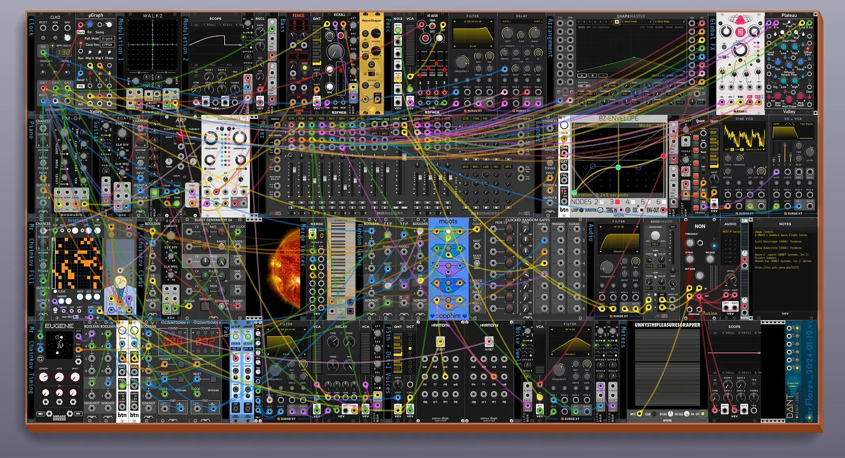845x458 pixels.
Task: Click the MANUAL button on Burst Generator 64
Action: (205, 306)
